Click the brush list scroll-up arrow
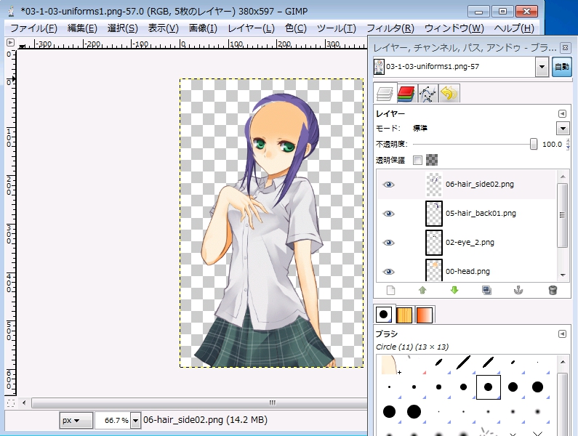 [563, 362]
